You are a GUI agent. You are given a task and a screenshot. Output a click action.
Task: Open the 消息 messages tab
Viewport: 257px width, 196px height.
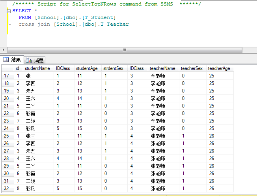tap(35, 60)
